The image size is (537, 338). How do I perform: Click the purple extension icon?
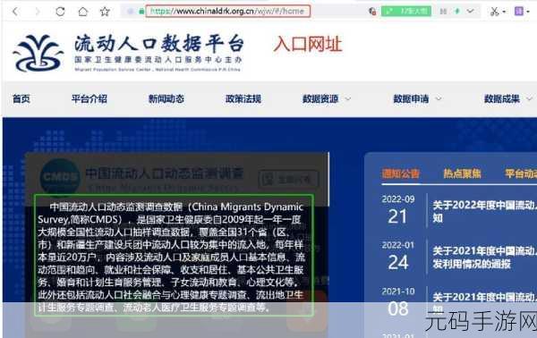(x=519, y=12)
